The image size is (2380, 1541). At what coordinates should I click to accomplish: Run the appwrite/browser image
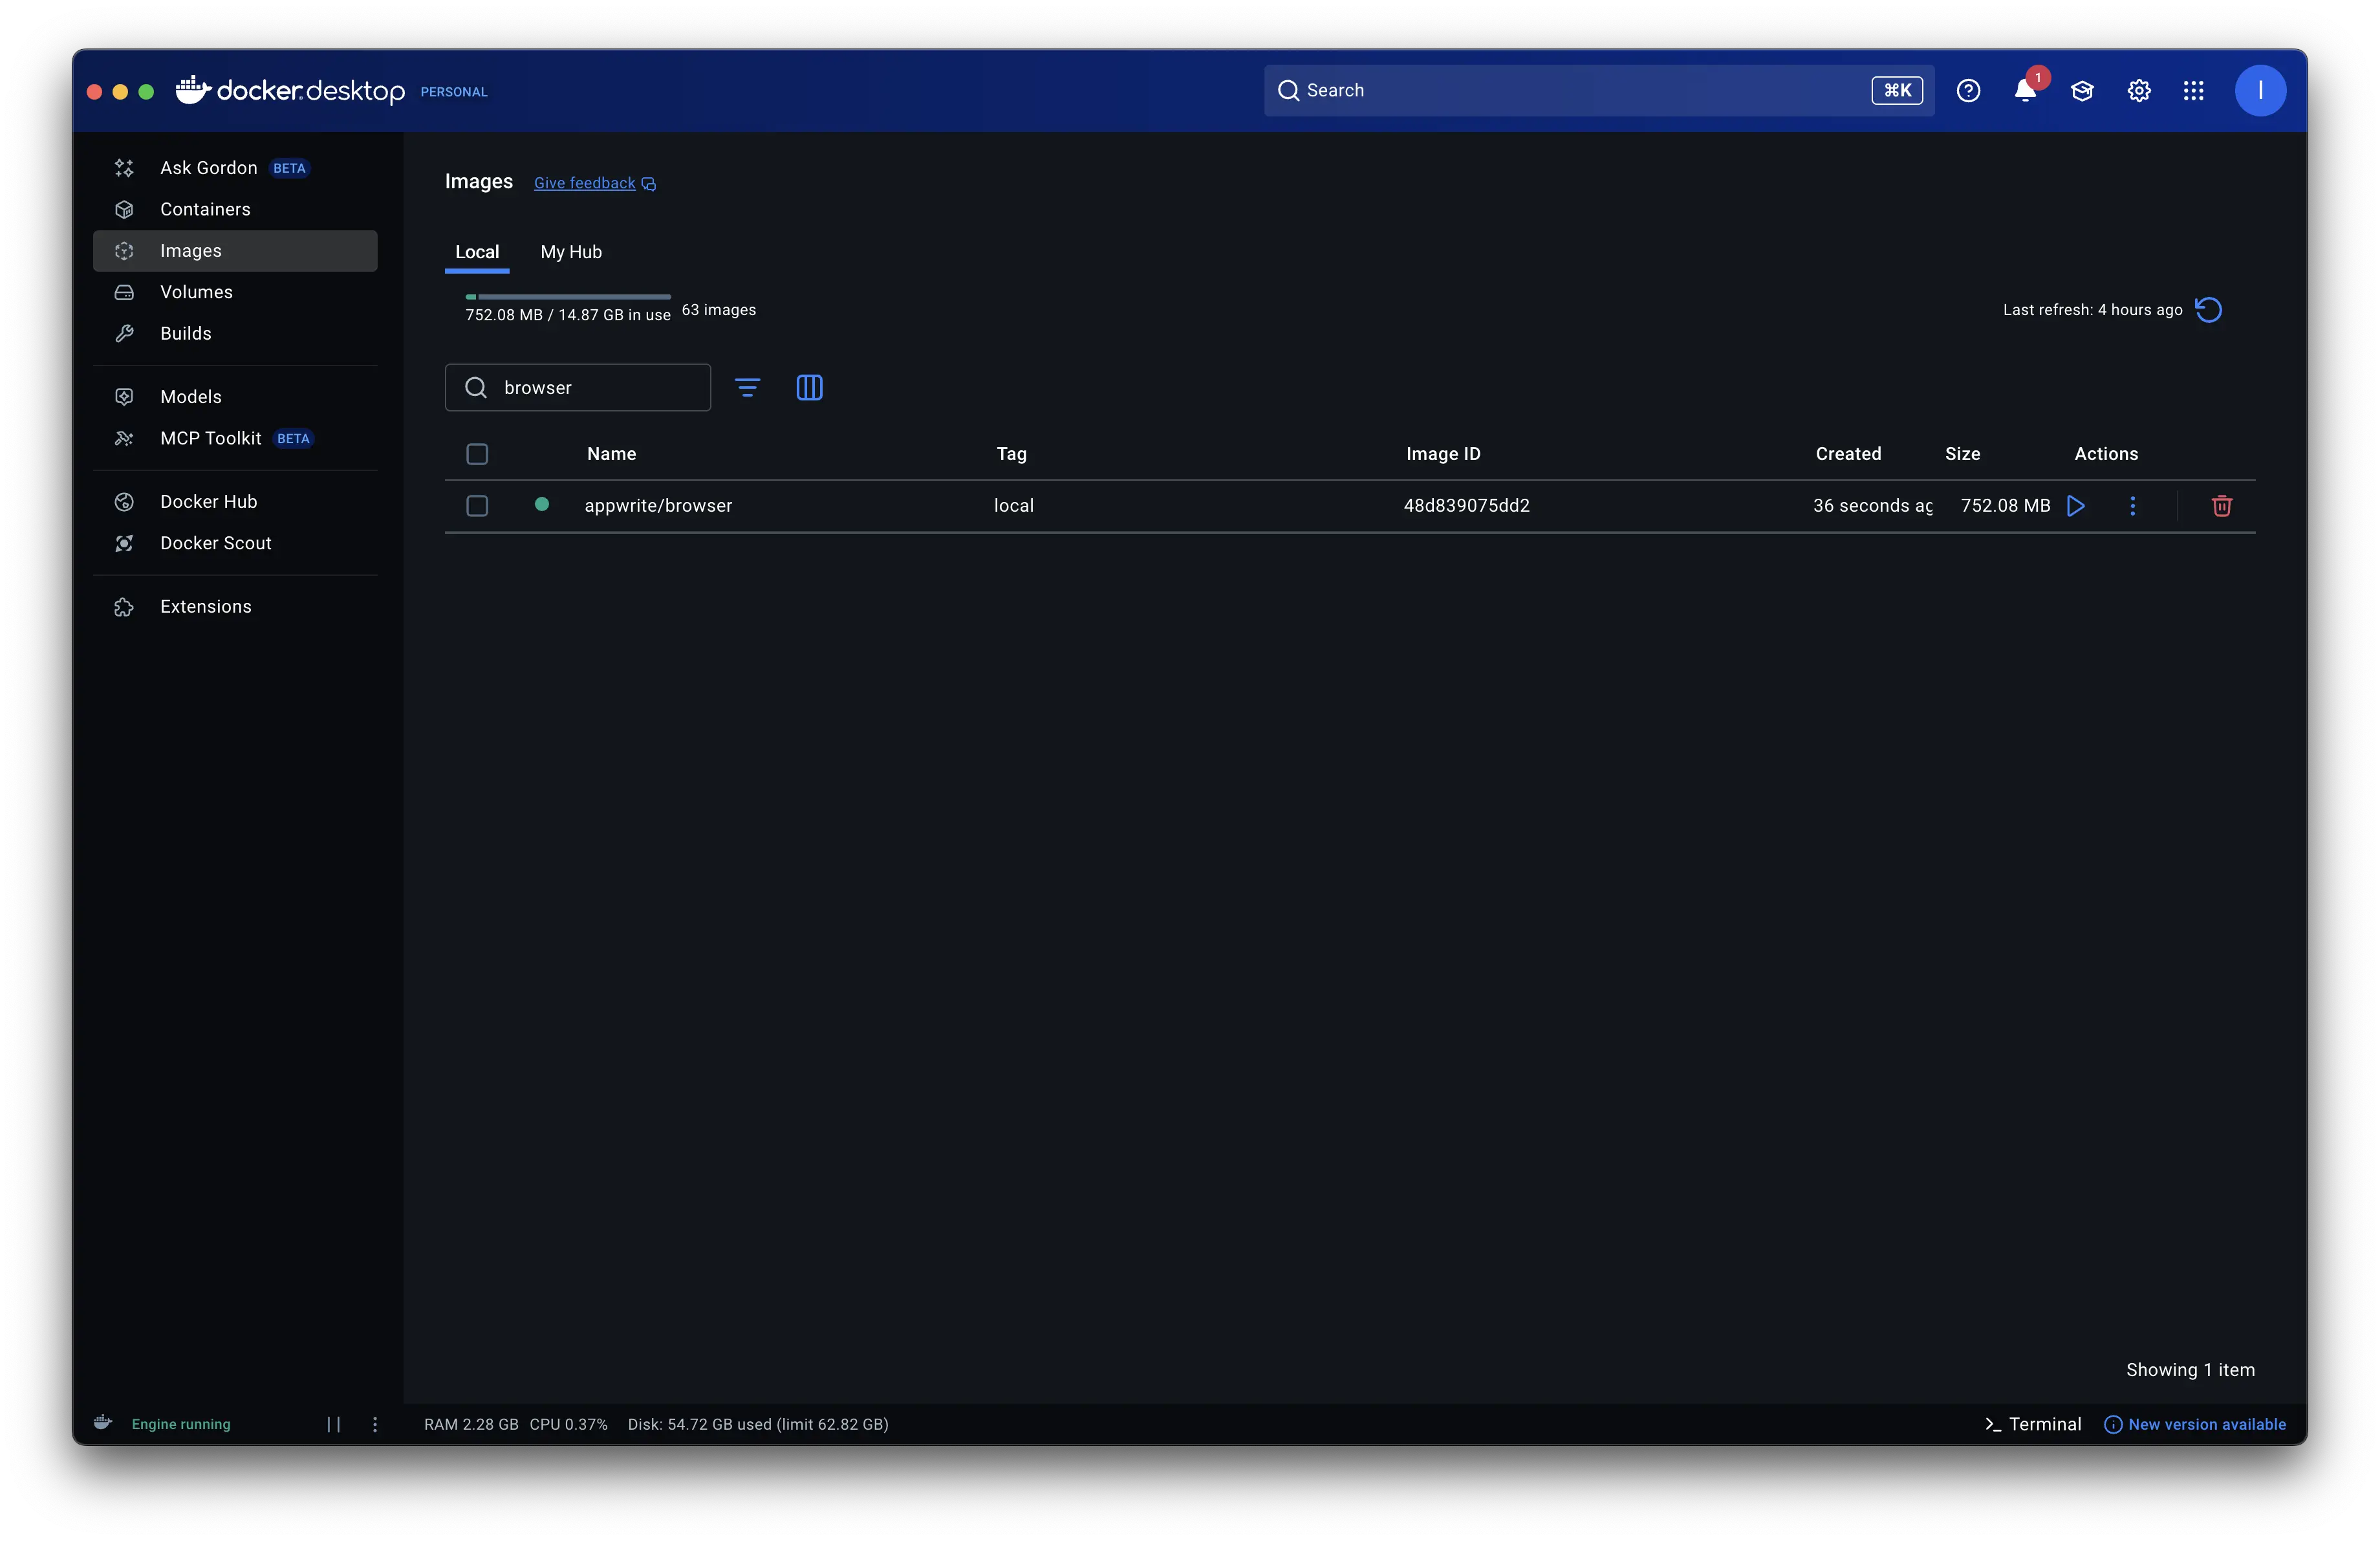pos(2076,505)
